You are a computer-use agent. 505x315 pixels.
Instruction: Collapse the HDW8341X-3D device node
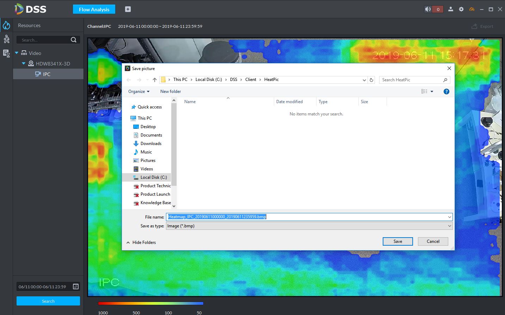[24, 63]
